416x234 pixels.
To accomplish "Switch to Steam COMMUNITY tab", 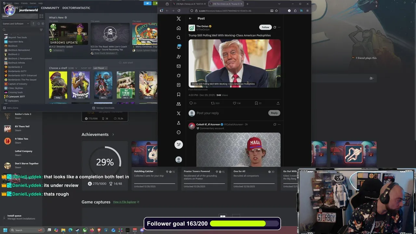I will point(50,8).
